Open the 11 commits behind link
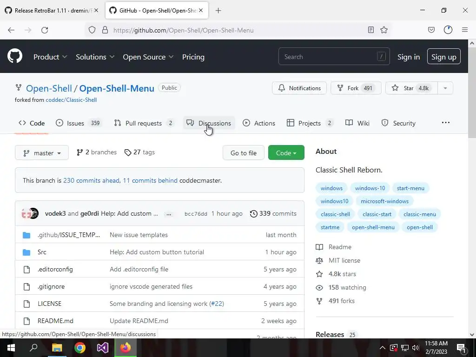This screenshot has height=357, width=476. (x=150, y=180)
